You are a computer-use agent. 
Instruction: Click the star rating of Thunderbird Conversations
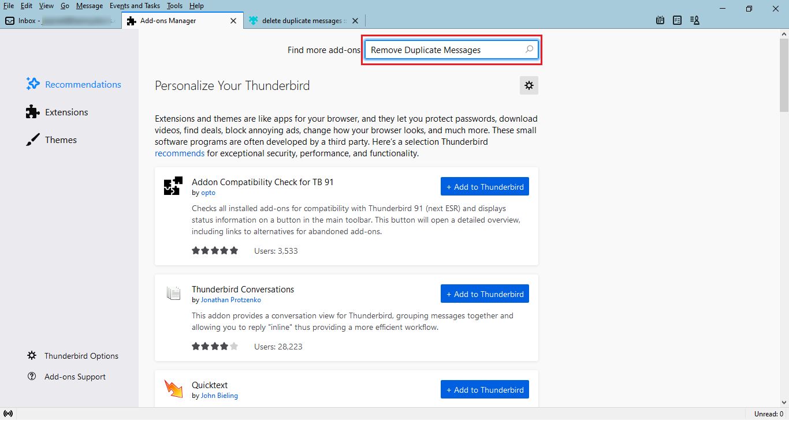pos(215,347)
